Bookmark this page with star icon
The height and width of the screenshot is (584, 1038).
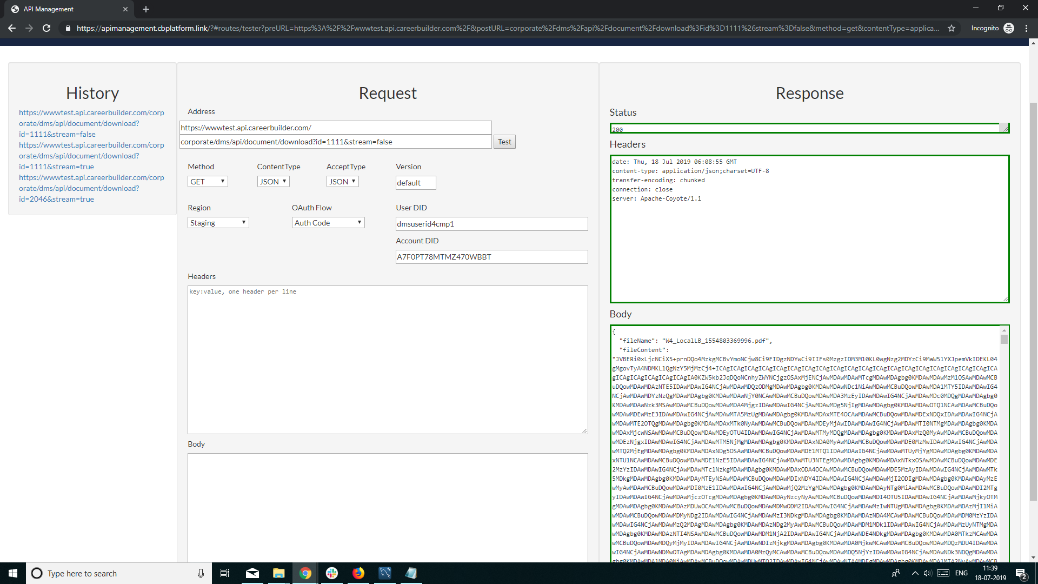pos(951,28)
